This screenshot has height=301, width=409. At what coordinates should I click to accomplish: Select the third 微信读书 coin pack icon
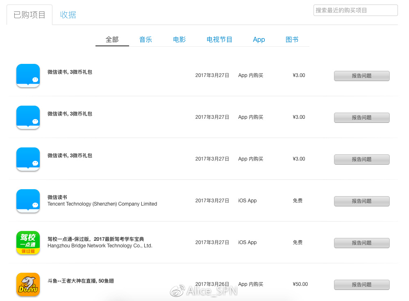point(28,159)
